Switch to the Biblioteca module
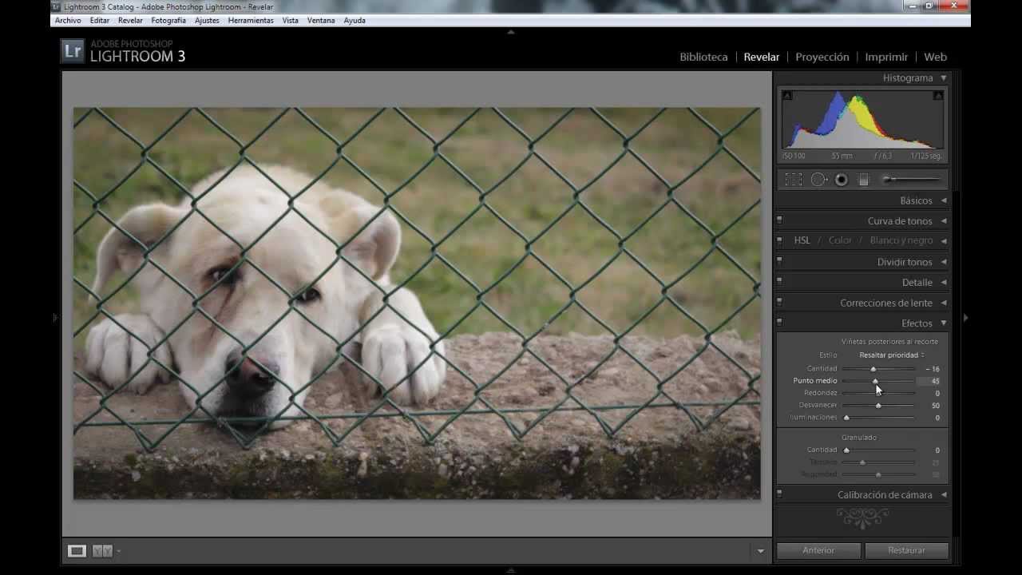 (703, 57)
